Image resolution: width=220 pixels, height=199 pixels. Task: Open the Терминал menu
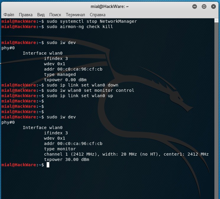[x=75, y=15]
